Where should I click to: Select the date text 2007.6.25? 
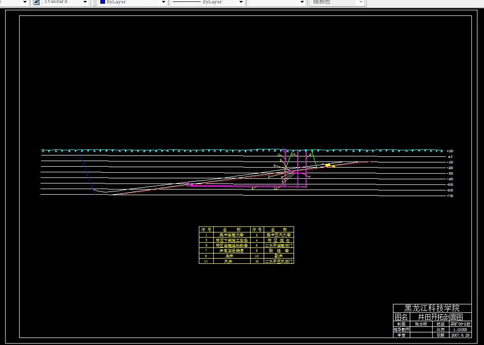tap(460, 335)
